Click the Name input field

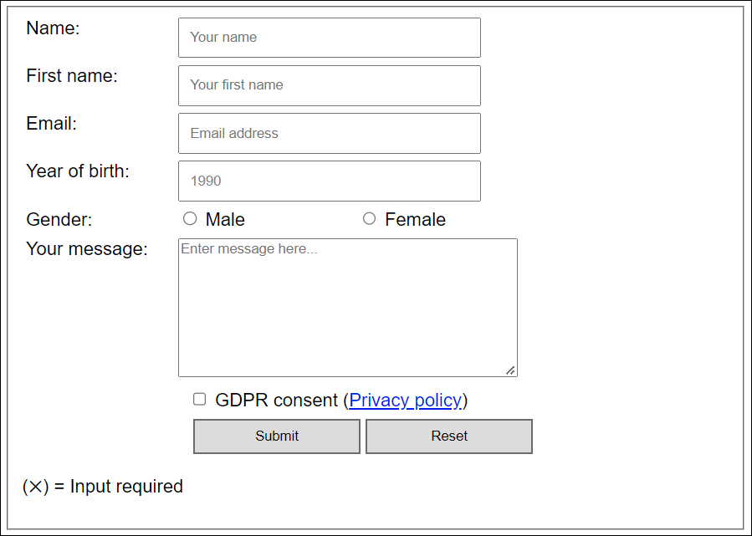[x=329, y=38]
